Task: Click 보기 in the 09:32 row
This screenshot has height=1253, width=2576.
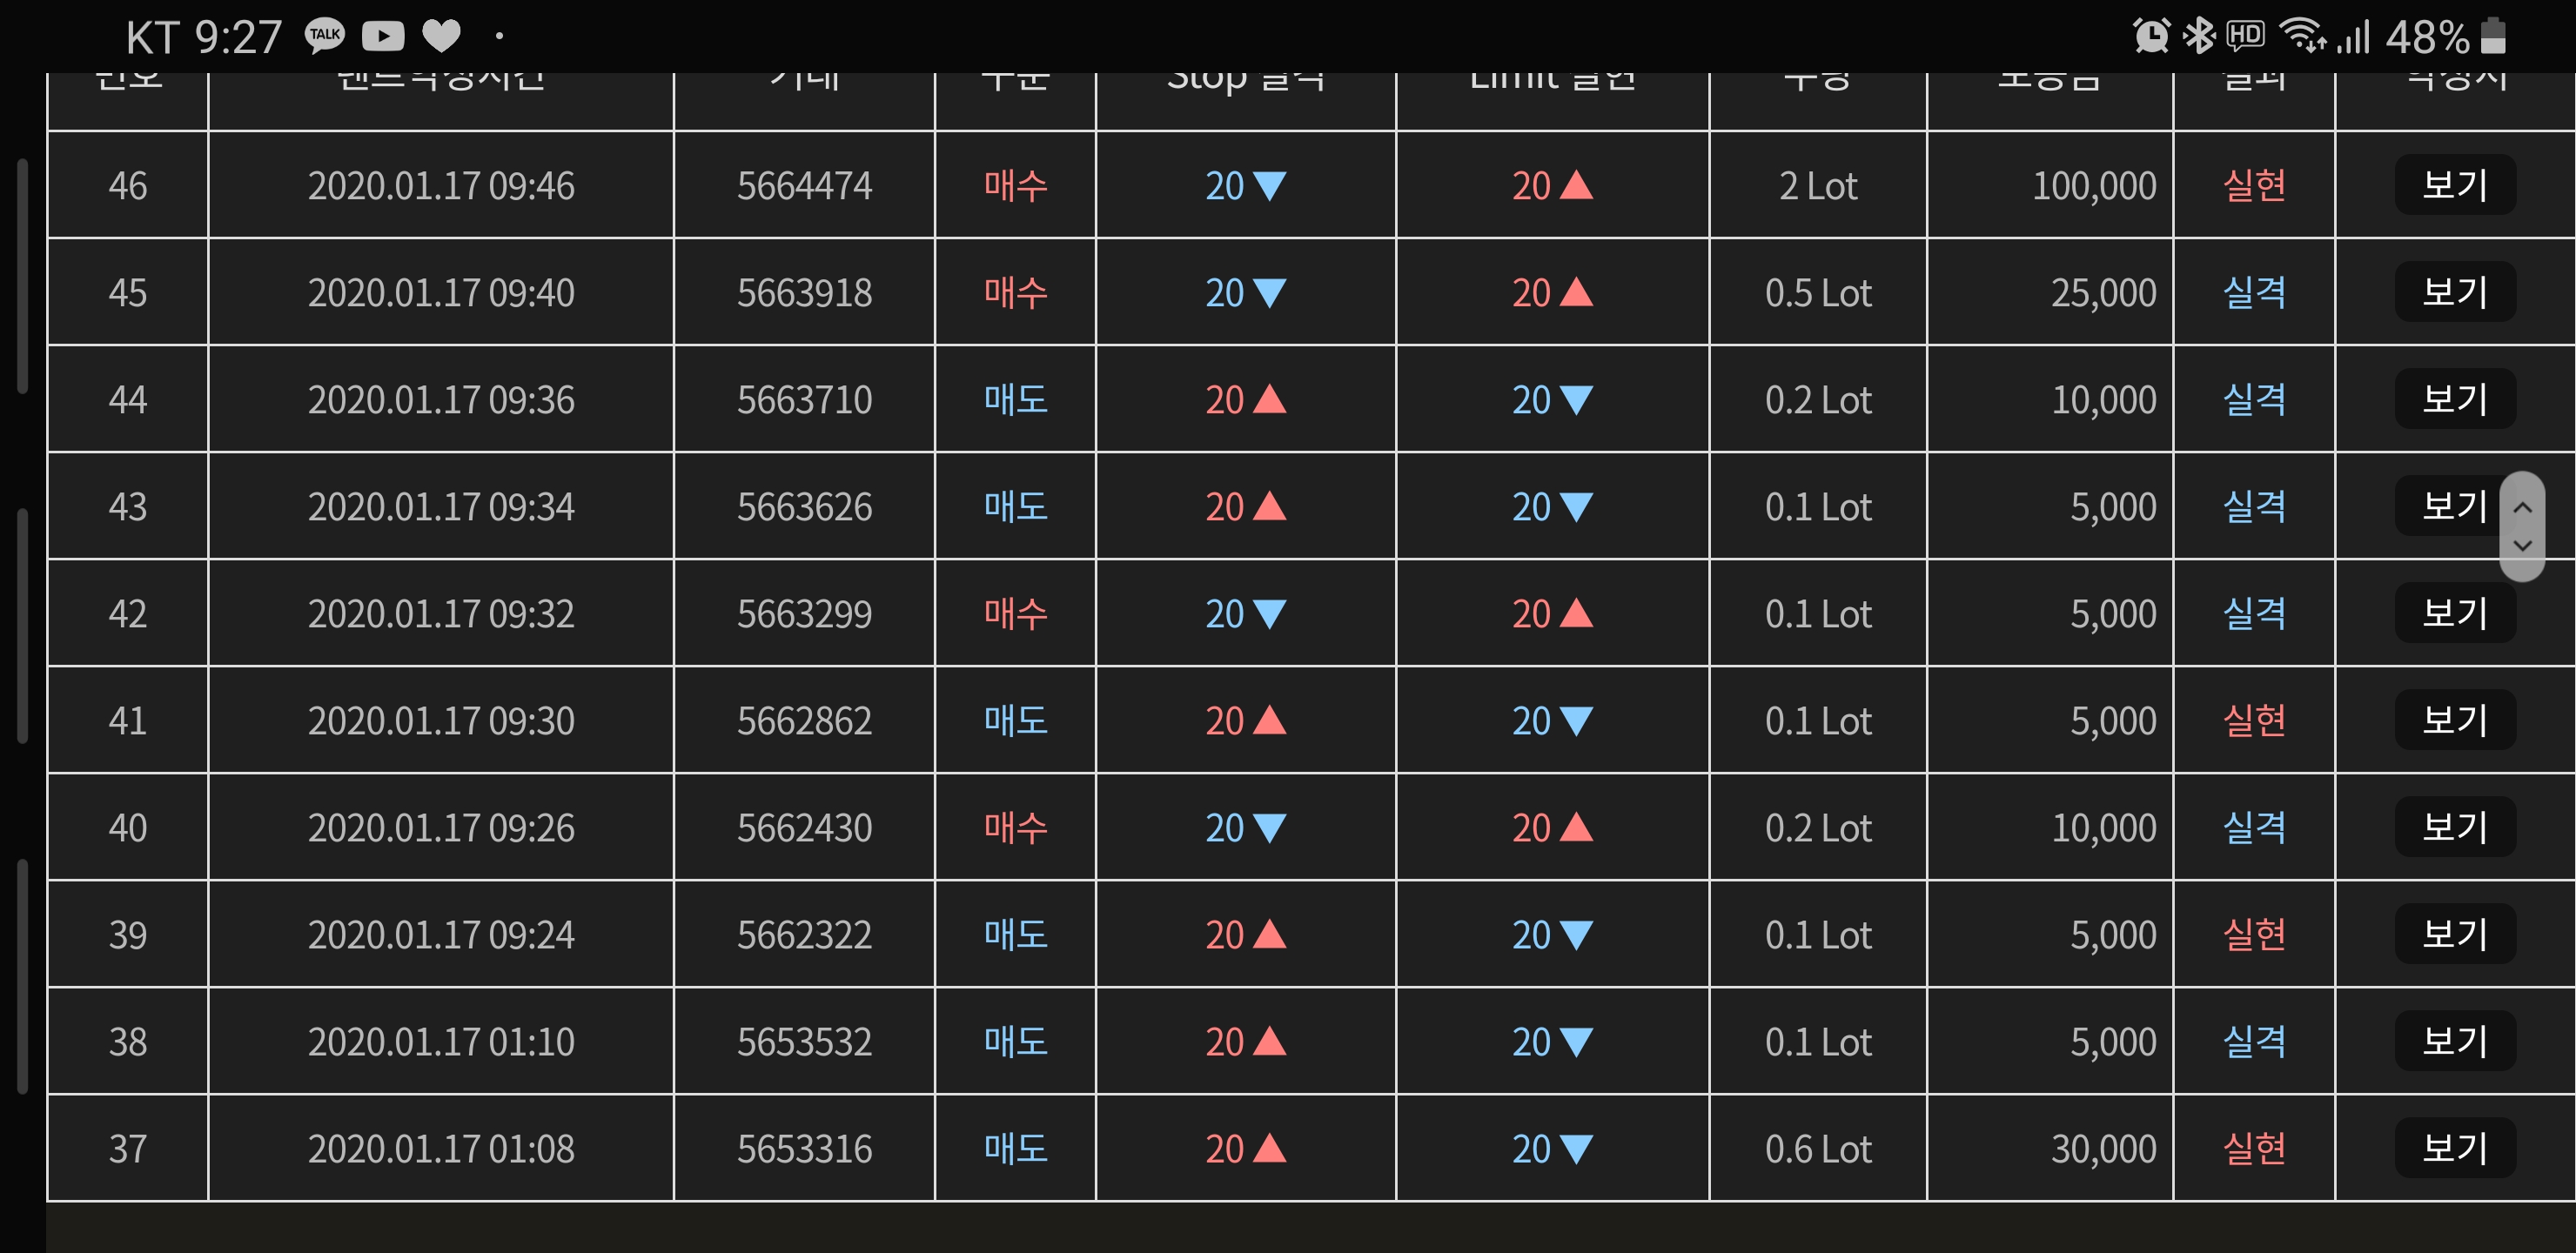Action: click(2454, 613)
